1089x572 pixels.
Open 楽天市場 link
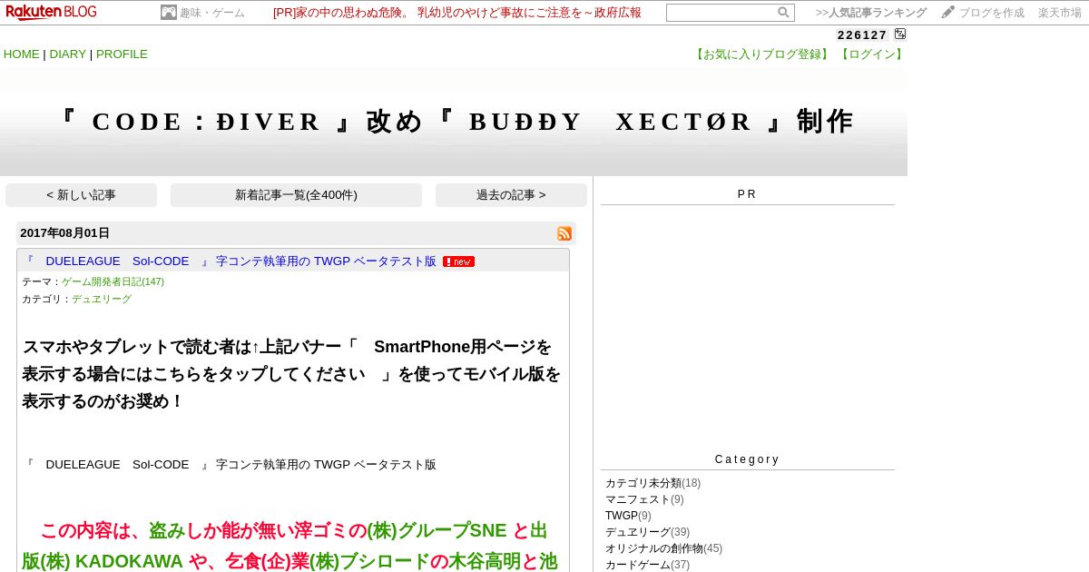tap(1060, 13)
